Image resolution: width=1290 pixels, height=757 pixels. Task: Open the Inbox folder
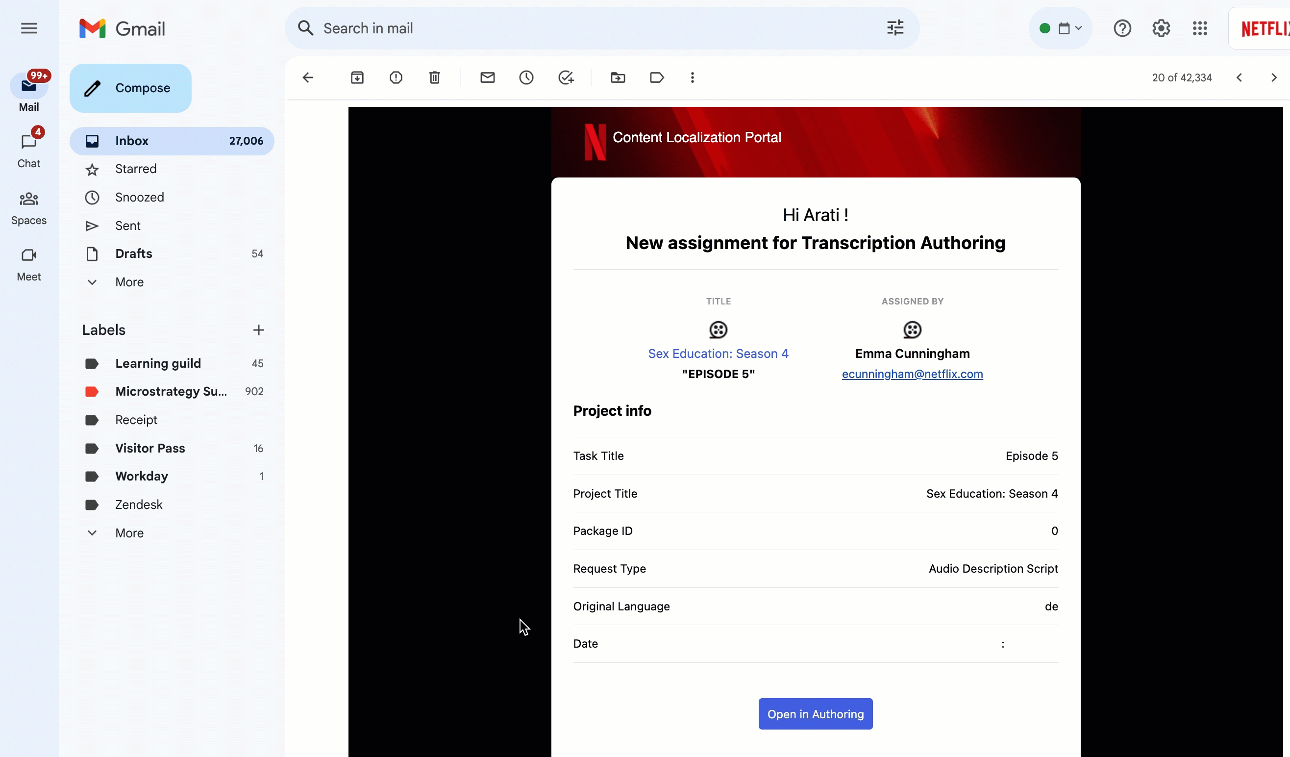(172, 141)
